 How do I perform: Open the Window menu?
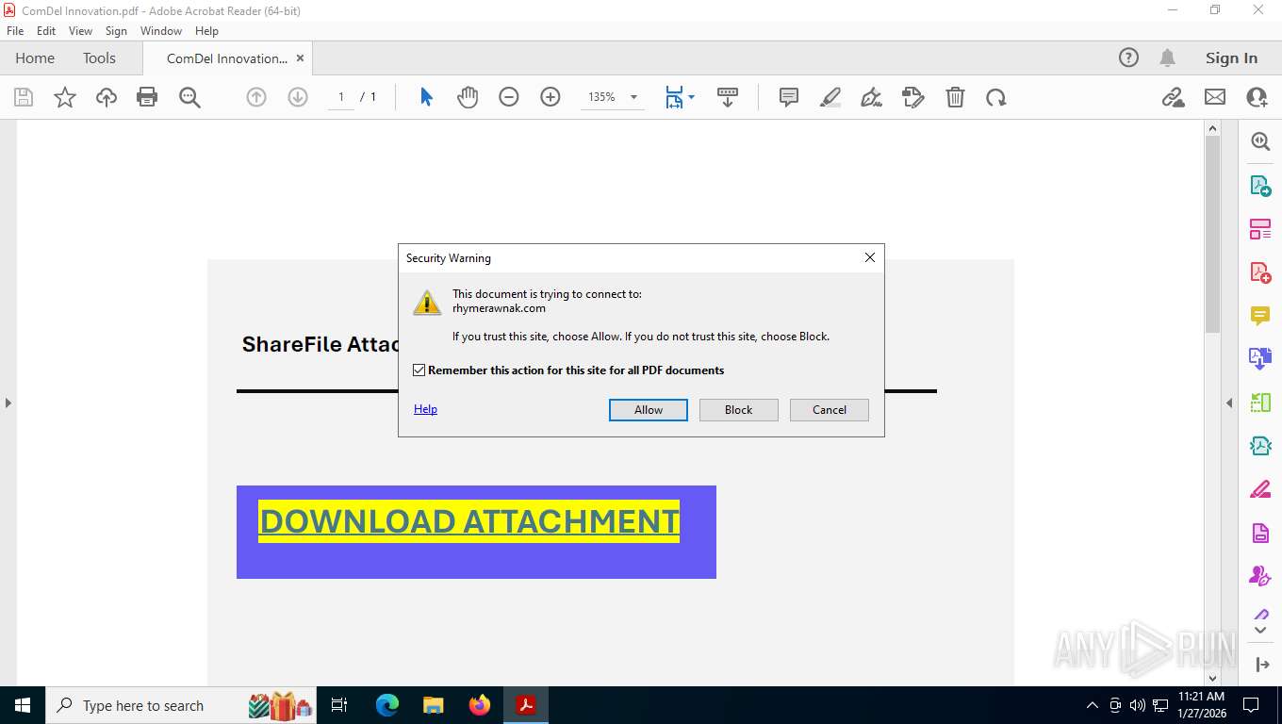pyautogui.click(x=161, y=31)
